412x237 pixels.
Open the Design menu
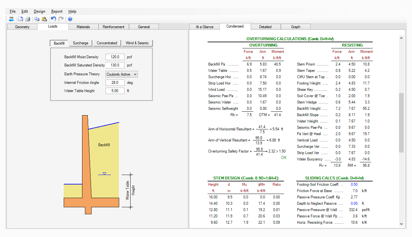(x=40, y=11)
